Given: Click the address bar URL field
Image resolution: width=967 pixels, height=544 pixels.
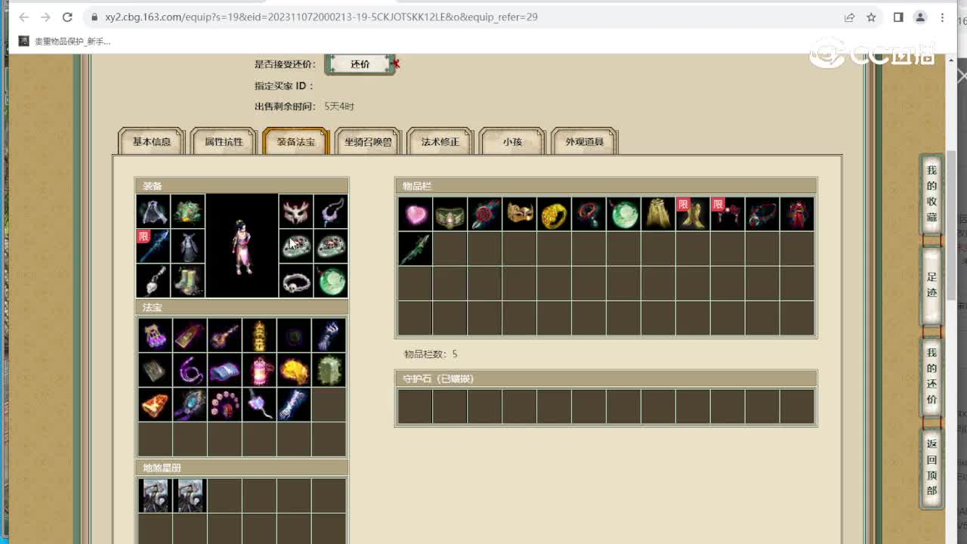Looking at the screenshot, I should point(461,17).
